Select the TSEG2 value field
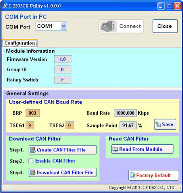This screenshot has height=193, width=183. coord(70,125)
